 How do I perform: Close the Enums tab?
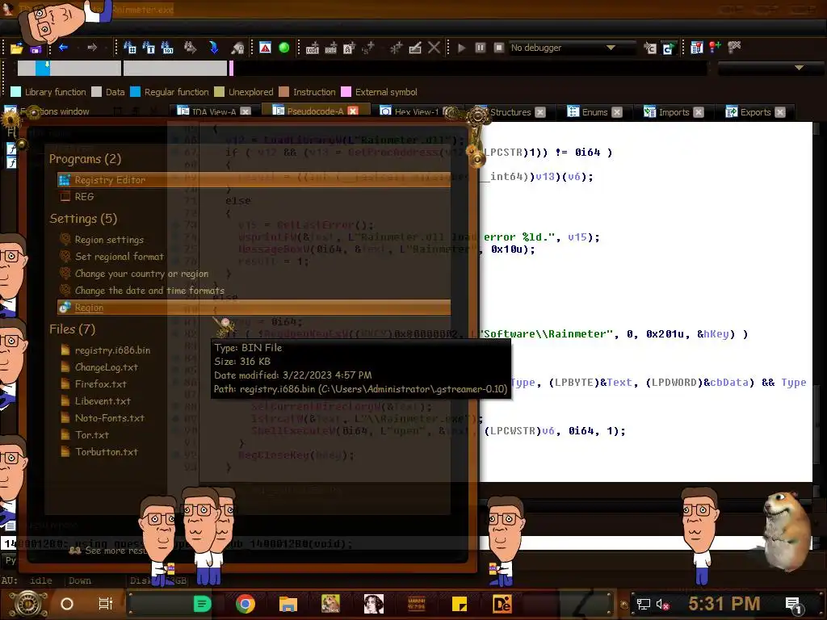617,112
